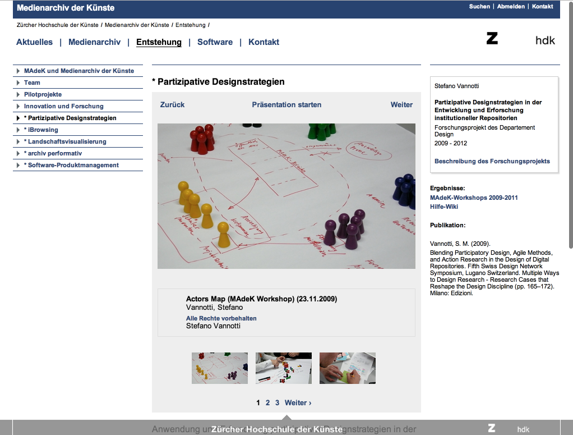Select the first Actors Map thumbnail
The width and height of the screenshot is (573, 435).
(220, 368)
